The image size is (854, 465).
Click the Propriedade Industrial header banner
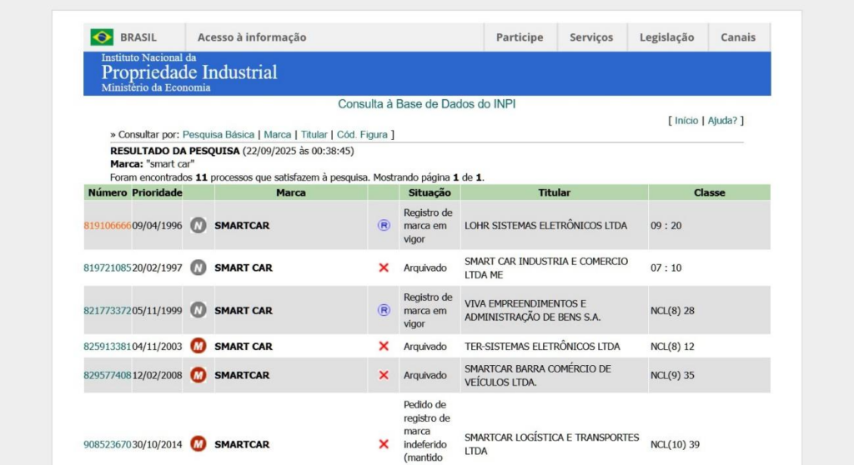coord(190,73)
